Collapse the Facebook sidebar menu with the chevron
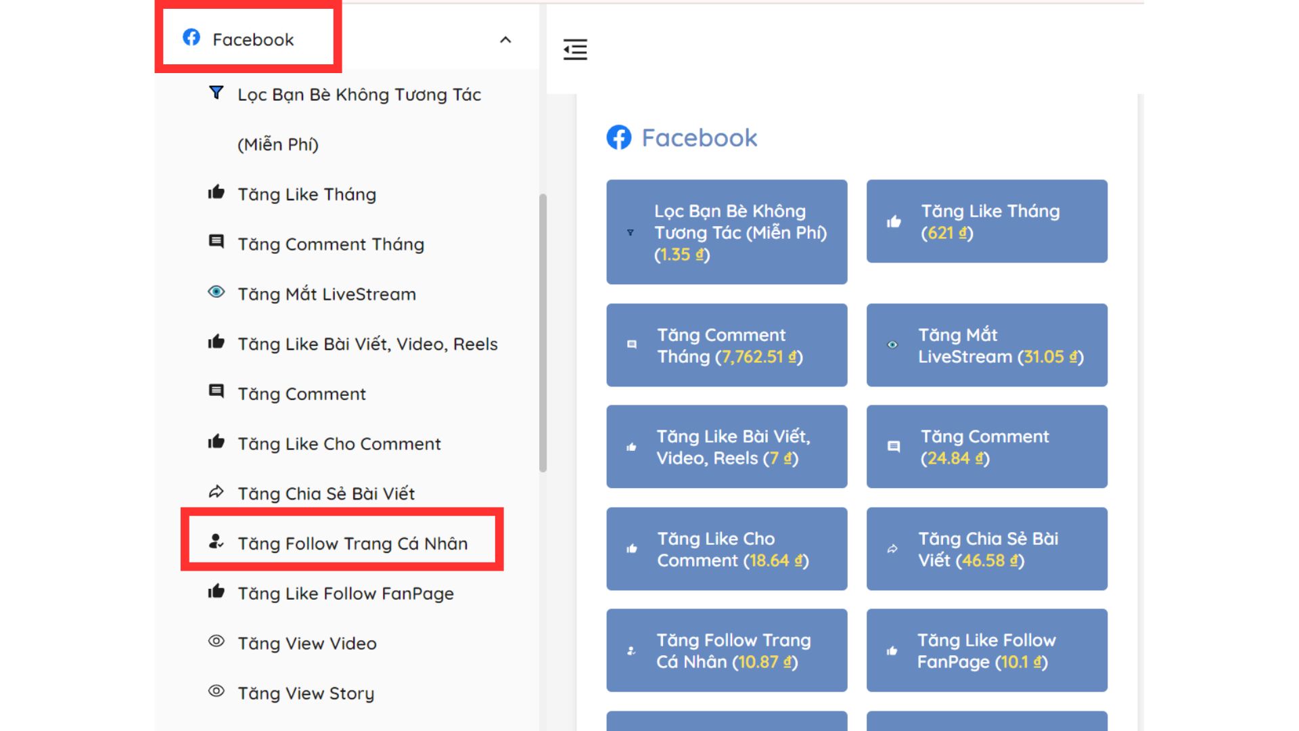Screen dimensions: 1299x731 505,40
